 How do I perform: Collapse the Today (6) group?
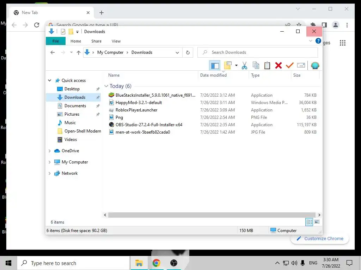click(106, 86)
